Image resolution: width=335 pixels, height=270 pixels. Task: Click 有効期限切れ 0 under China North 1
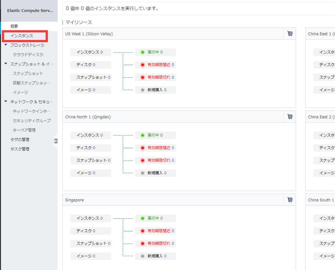(x=155, y=160)
